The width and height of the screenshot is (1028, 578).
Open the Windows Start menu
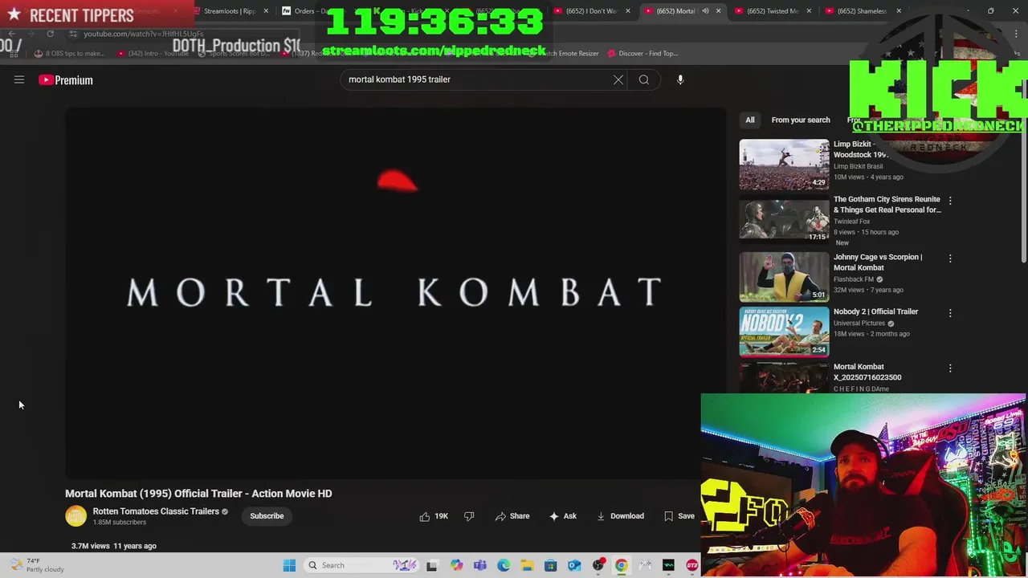click(289, 565)
